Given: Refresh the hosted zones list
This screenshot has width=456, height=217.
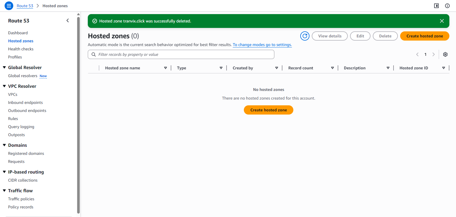Looking at the screenshot, I should click(305, 36).
